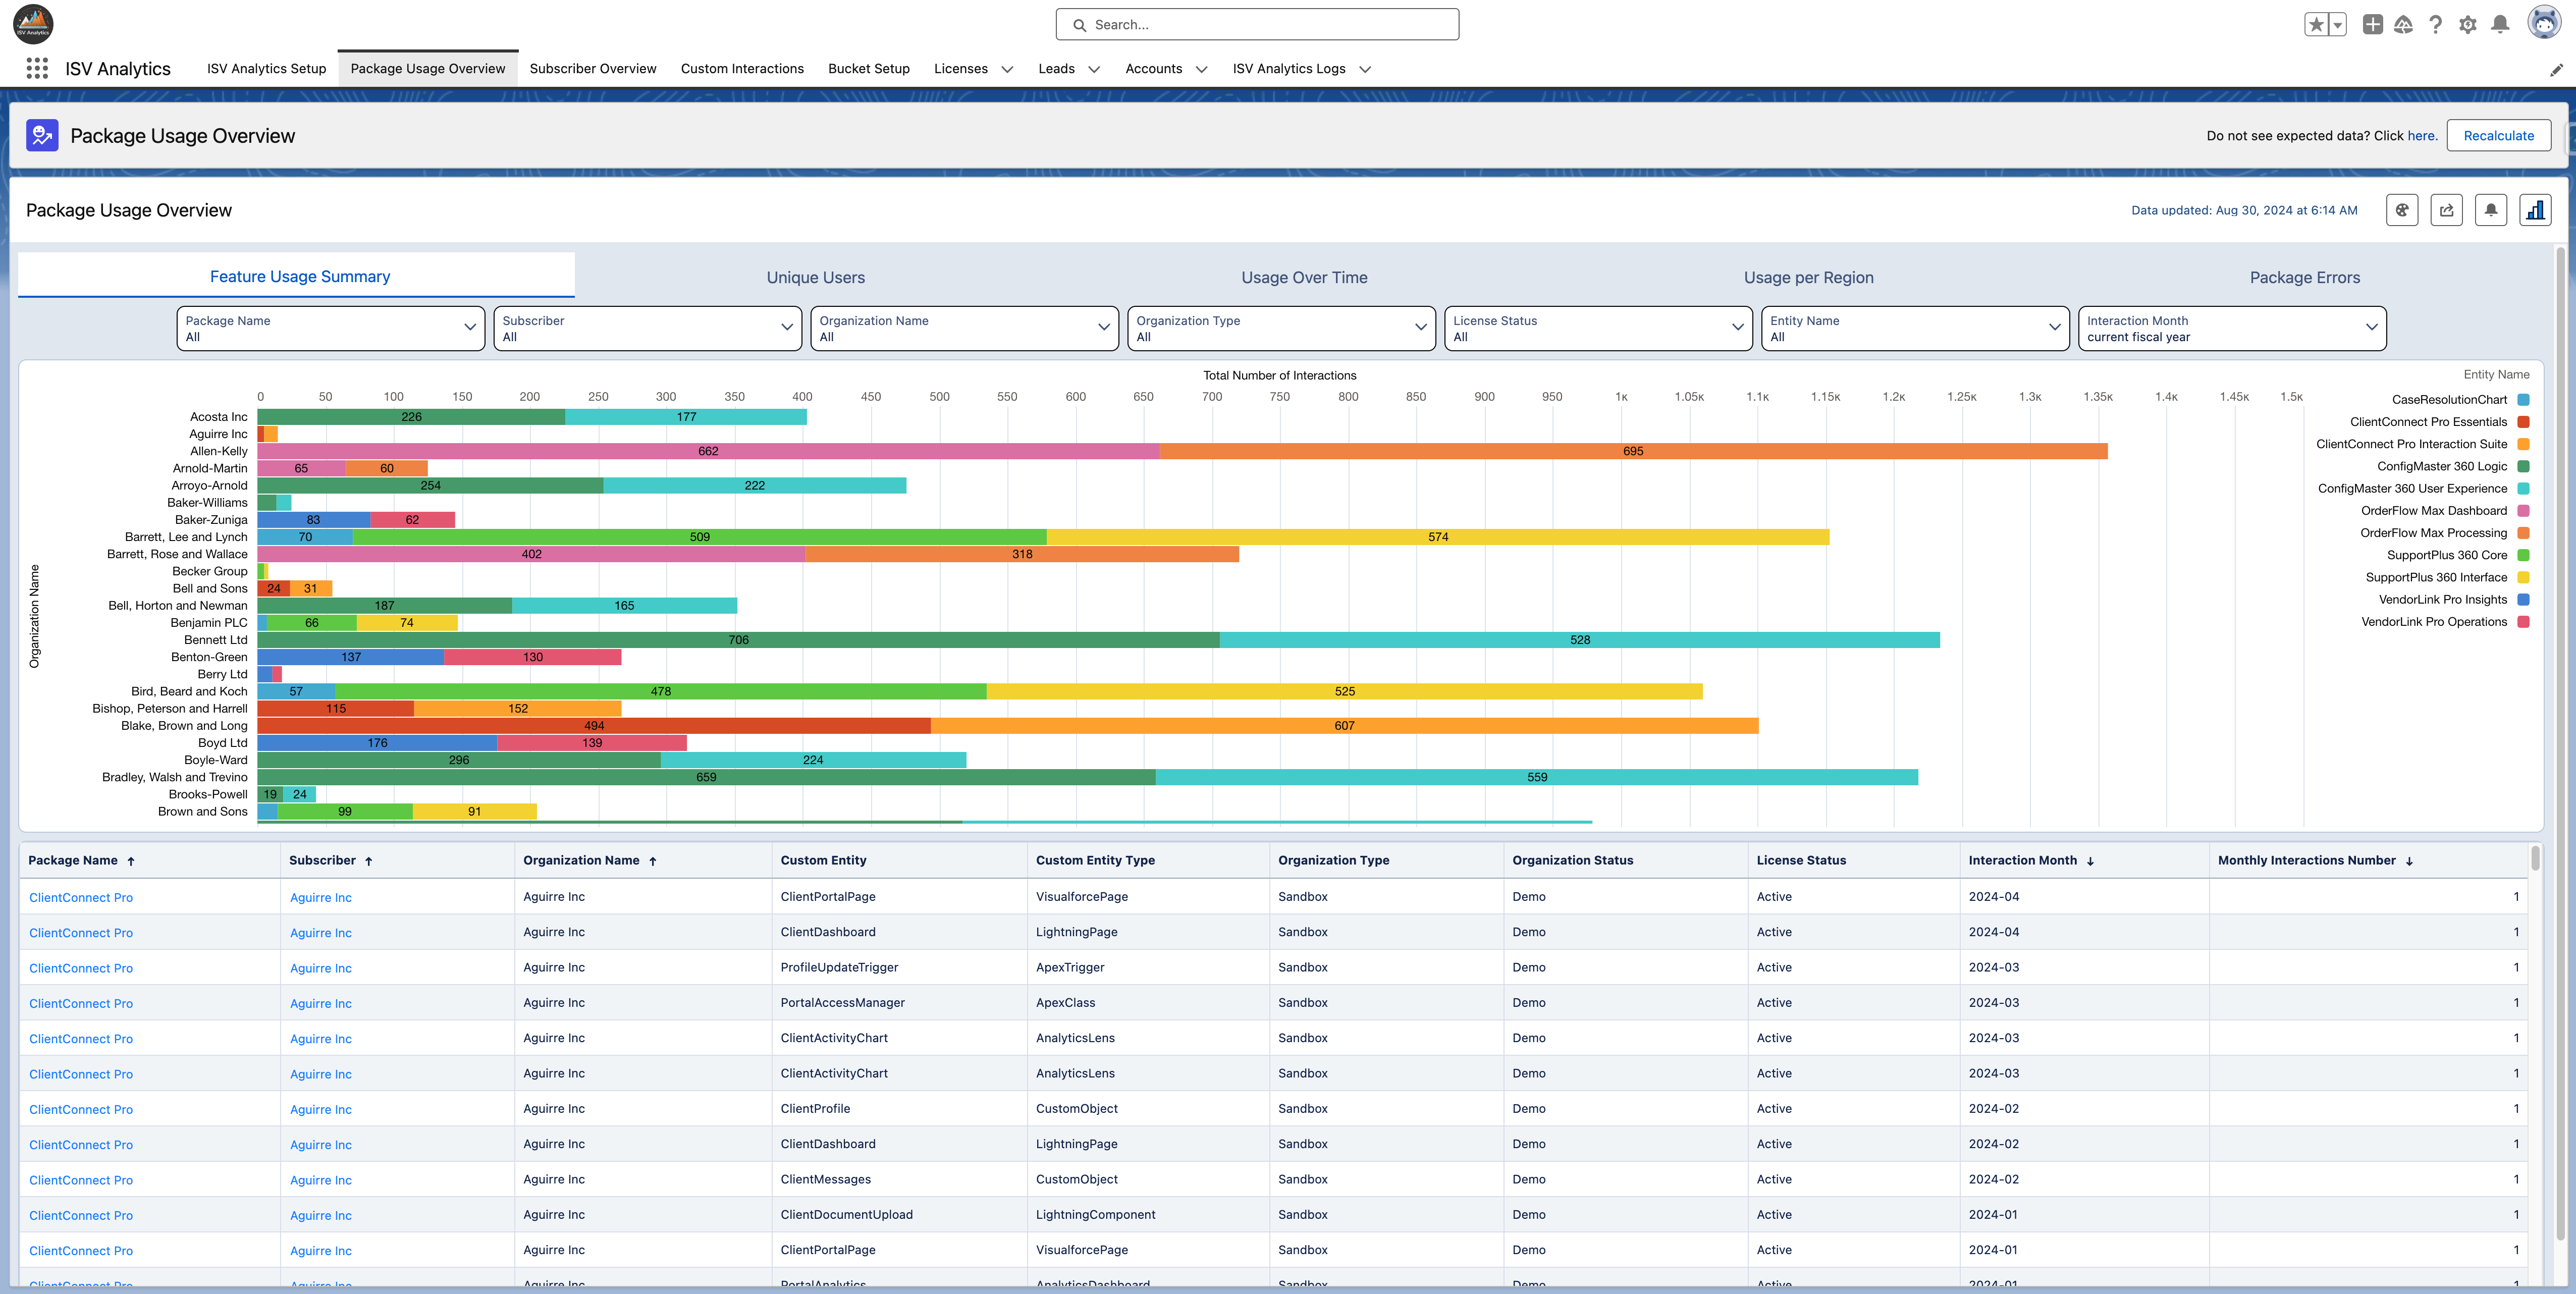
Task: Click the user profile avatar icon
Action: [x=2546, y=23]
